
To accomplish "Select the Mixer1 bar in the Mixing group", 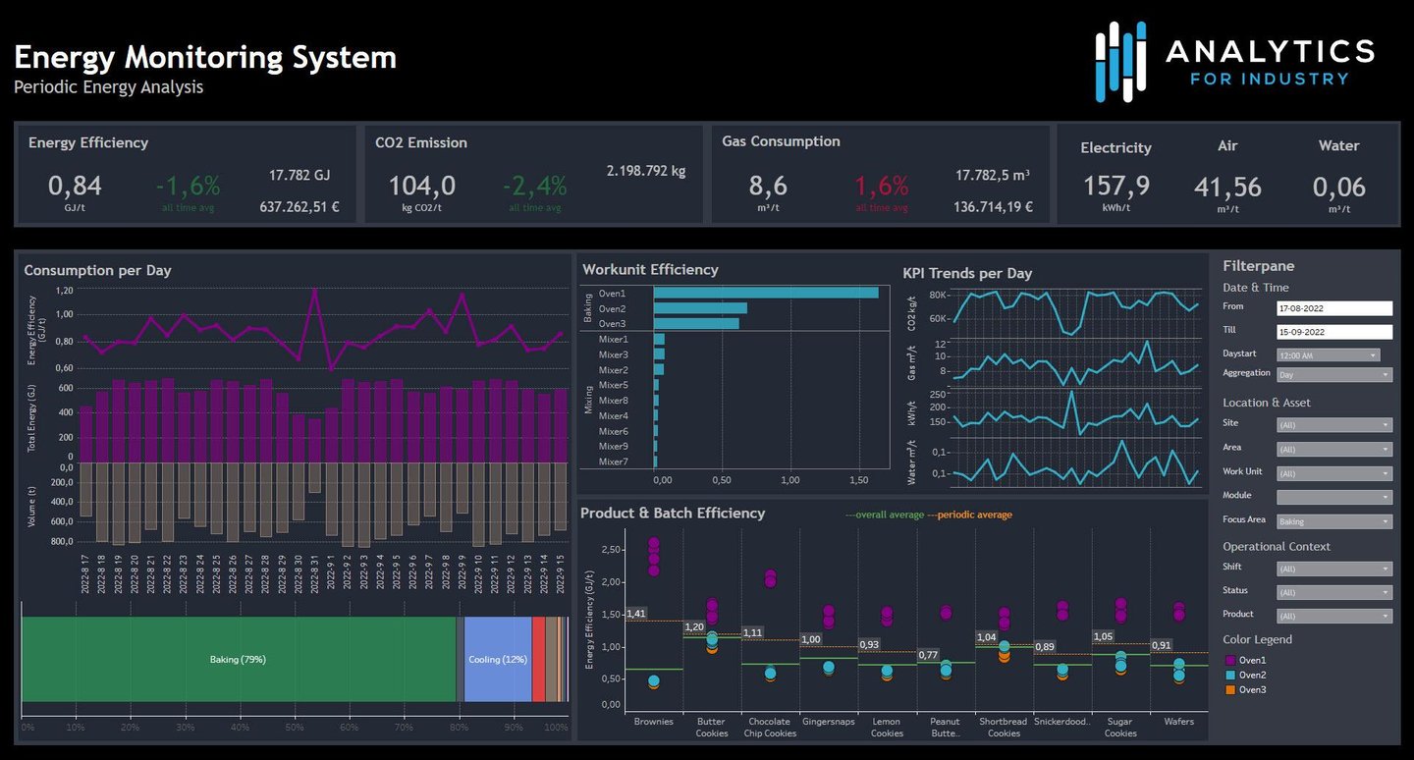I will pyautogui.click(x=659, y=339).
